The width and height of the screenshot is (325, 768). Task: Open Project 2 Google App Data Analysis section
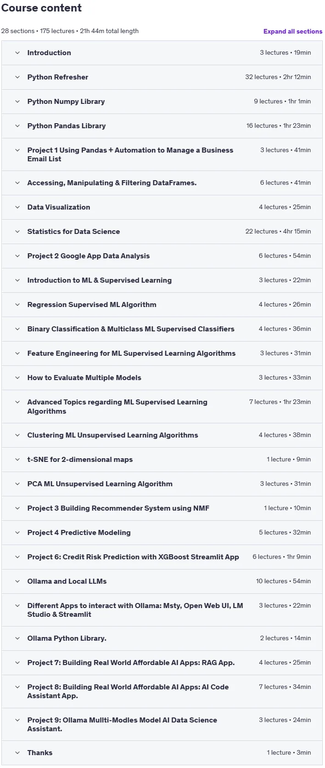pos(162,256)
